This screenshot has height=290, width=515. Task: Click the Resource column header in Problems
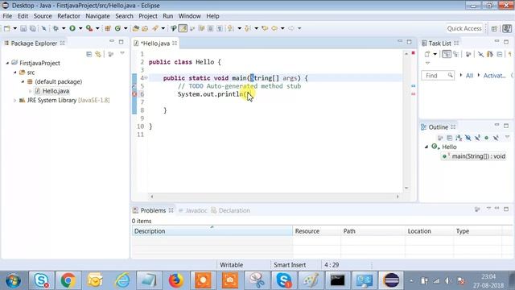click(x=316, y=231)
